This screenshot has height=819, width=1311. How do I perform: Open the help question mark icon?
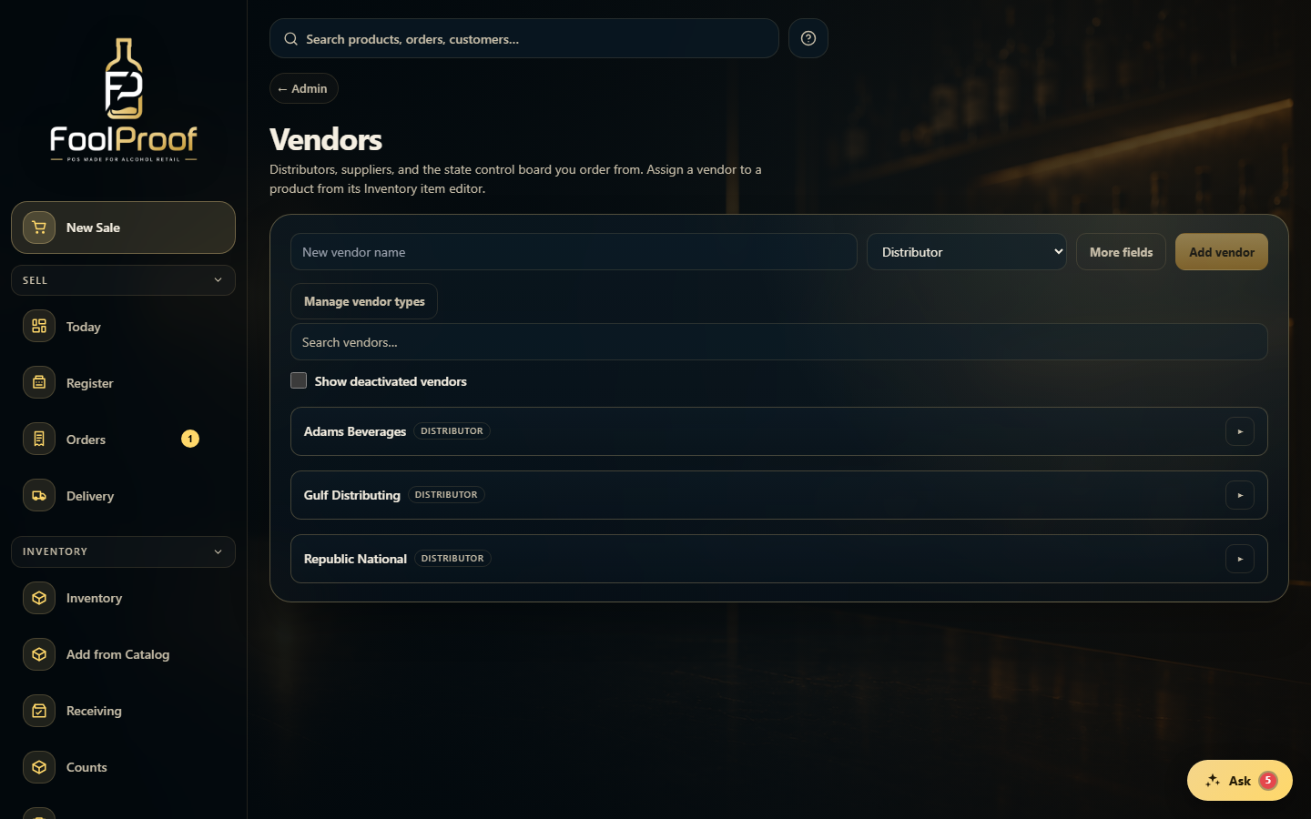click(808, 38)
